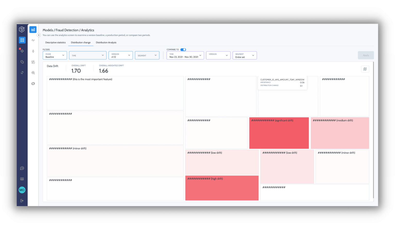Switch to the Descriptive statistics tab
This screenshot has width=395, height=230.
click(55, 42)
